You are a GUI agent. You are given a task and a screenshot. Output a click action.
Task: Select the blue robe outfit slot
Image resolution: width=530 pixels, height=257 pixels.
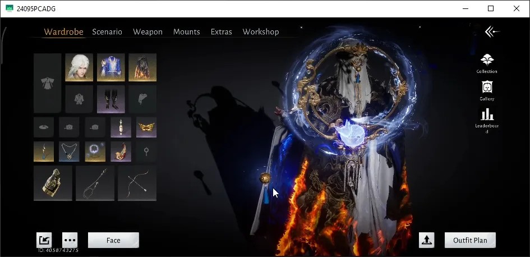111,67
